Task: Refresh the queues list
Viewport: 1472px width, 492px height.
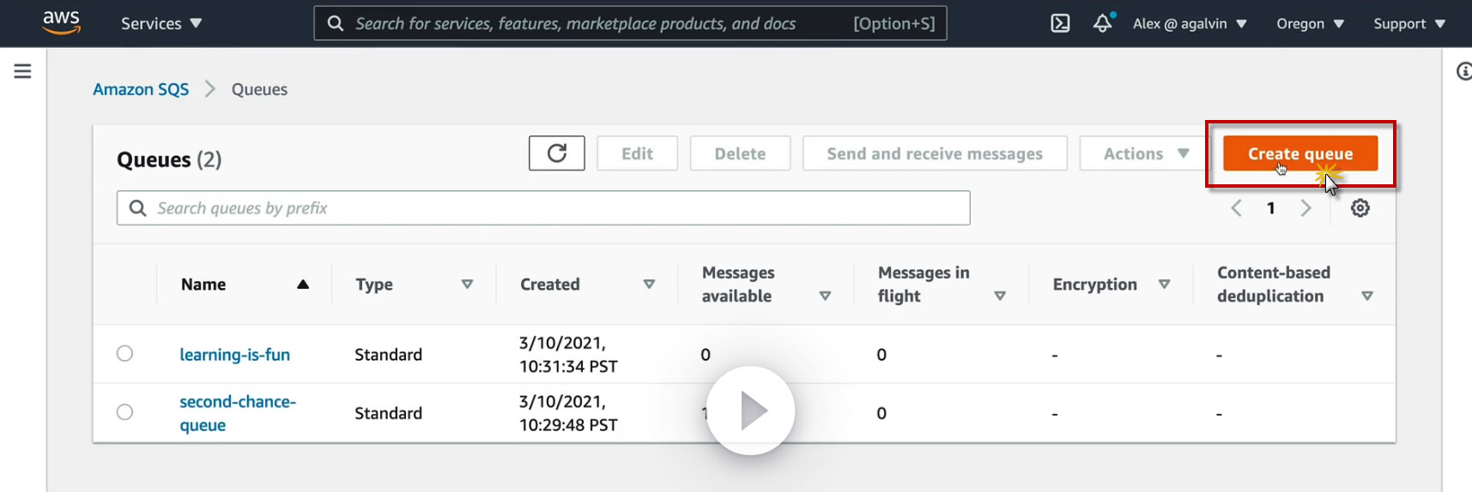Action: (556, 153)
